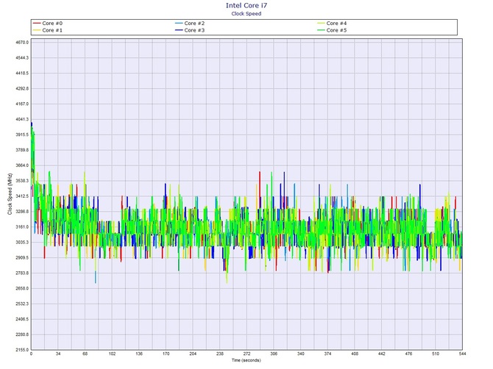Click the Core #2 legend entry

tap(190, 24)
